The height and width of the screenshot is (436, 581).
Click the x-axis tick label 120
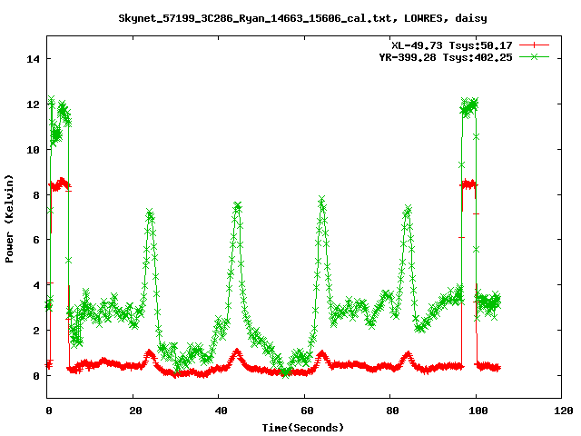point(563,411)
